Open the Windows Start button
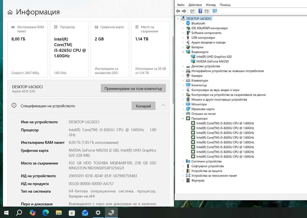 [6, 212]
